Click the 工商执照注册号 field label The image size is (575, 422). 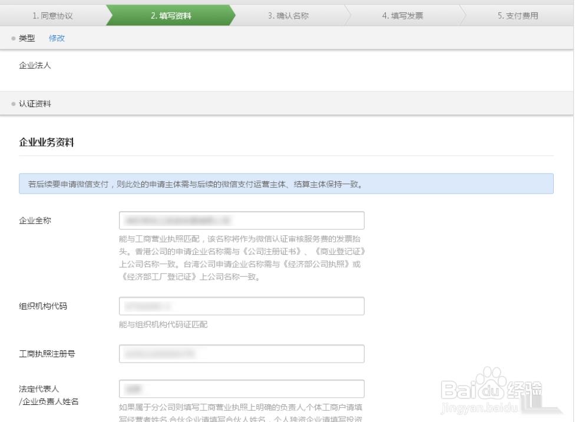tap(47, 354)
